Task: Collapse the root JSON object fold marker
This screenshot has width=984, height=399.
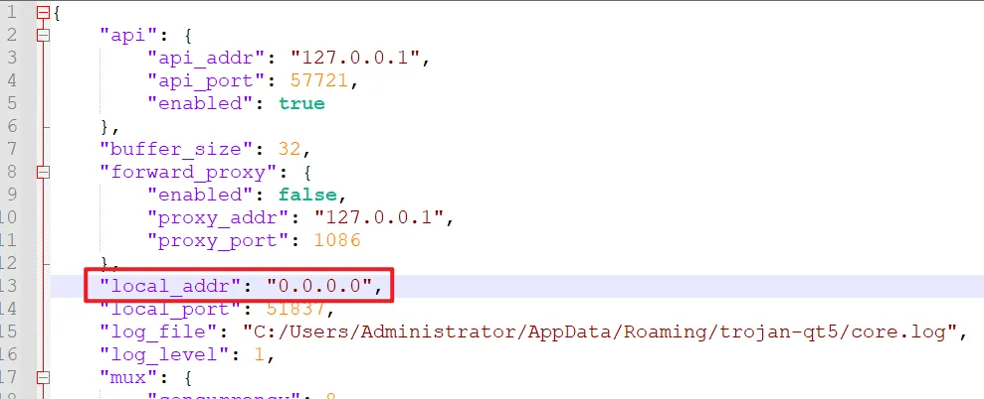Action: tap(42, 13)
